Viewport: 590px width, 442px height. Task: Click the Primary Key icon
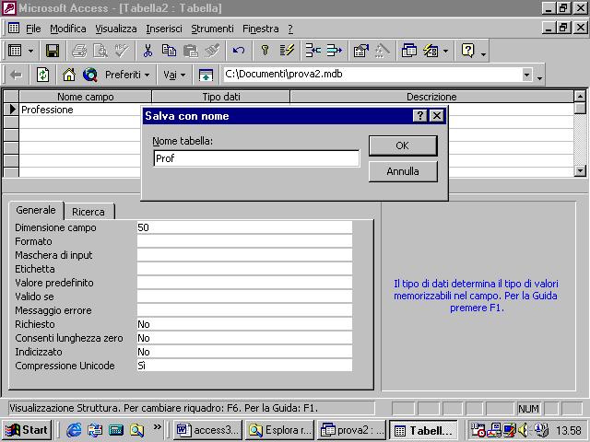pos(265,51)
